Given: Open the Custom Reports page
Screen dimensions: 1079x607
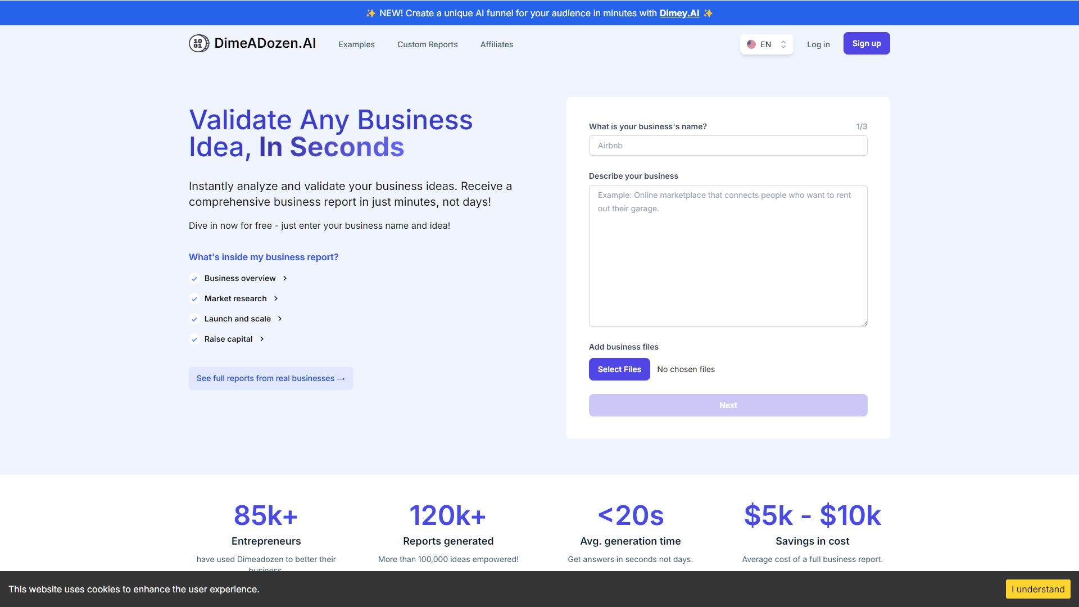Looking at the screenshot, I should click(x=427, y=44).
